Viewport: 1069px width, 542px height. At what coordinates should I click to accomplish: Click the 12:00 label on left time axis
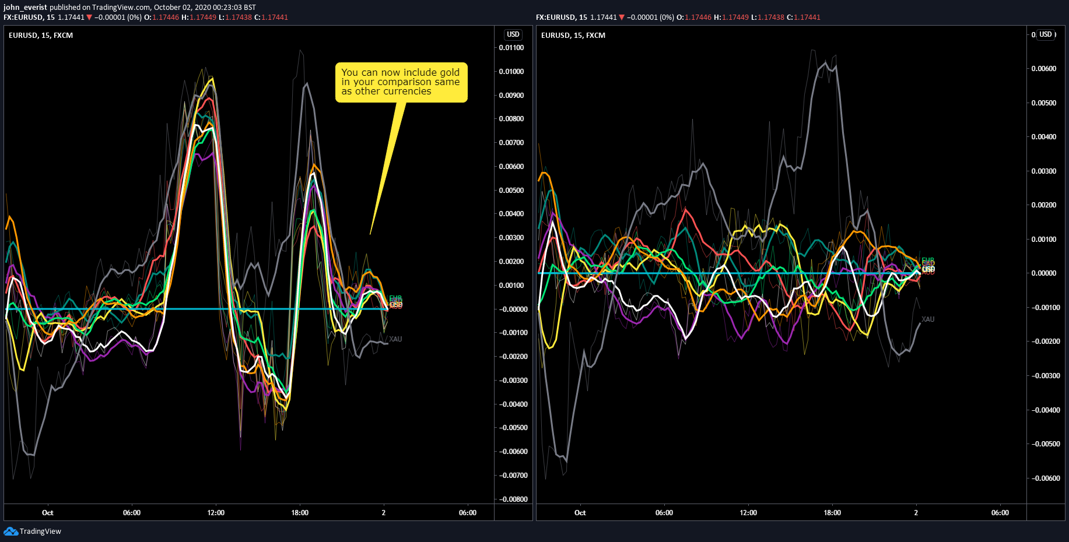pyautogui.click(x=216, y=513)
